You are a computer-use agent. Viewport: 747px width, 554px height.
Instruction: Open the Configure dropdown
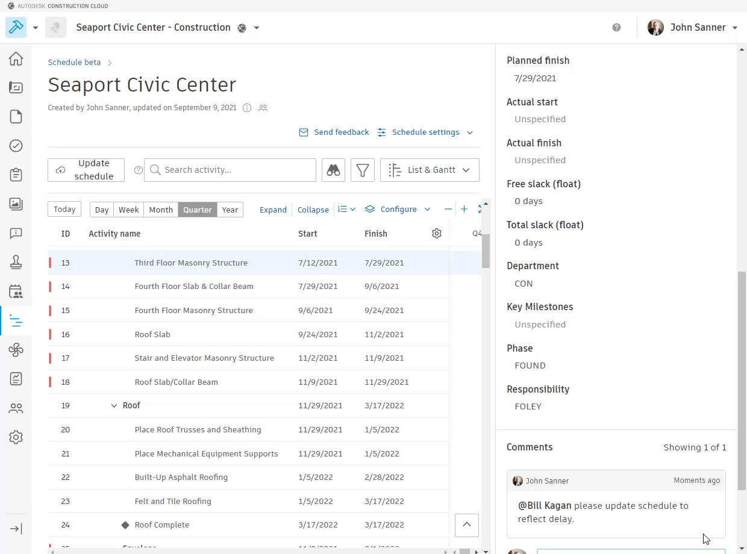[398, 210]
